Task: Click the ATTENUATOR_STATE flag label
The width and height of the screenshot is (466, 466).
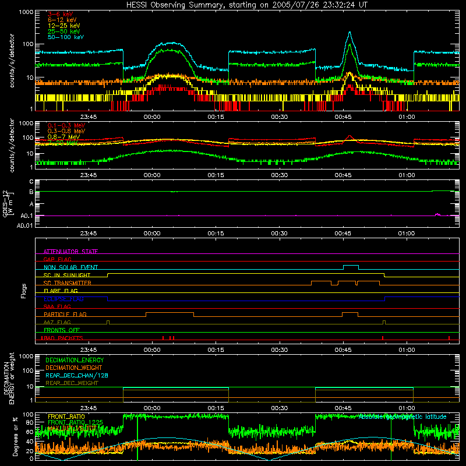Action: click(70, 252)
